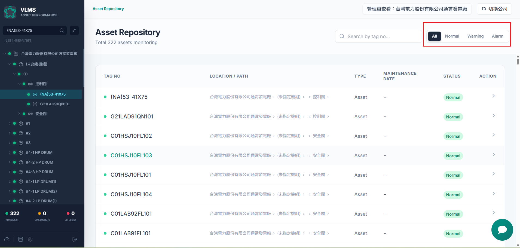Viewport: 520px width, 248px height.
Task: Open details arrow for C01LAB92FL101 row
Action: click(x=494, y=213)
